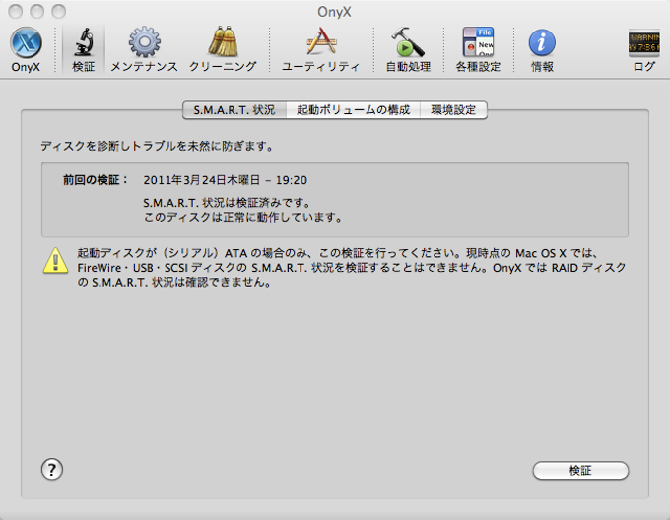Show the ログ log icon

pos(644,49)
